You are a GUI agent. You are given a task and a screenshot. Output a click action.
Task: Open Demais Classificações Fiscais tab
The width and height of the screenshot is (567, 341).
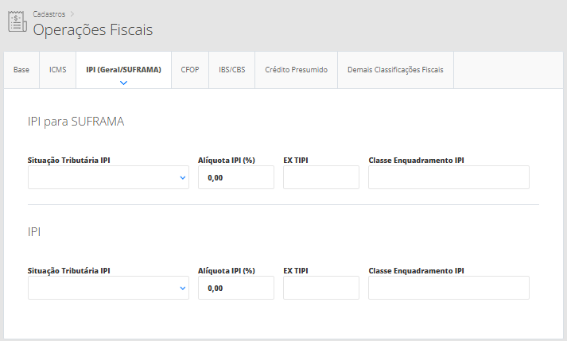pyautogui.click(x=395, y=70)
